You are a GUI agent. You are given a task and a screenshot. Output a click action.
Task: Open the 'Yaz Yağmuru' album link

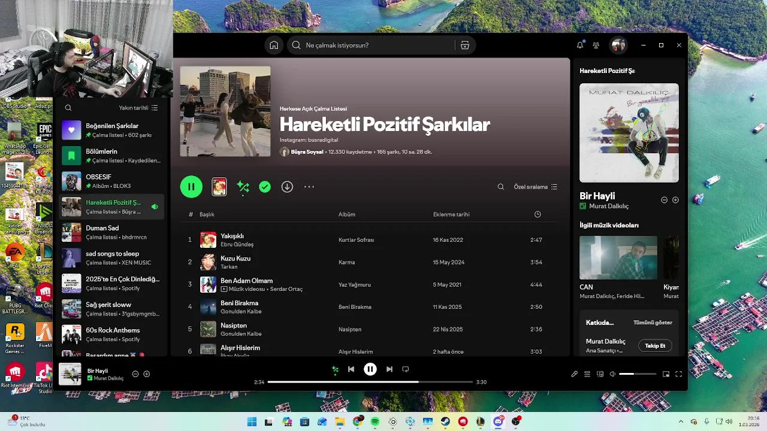click(x=355, y=284)
